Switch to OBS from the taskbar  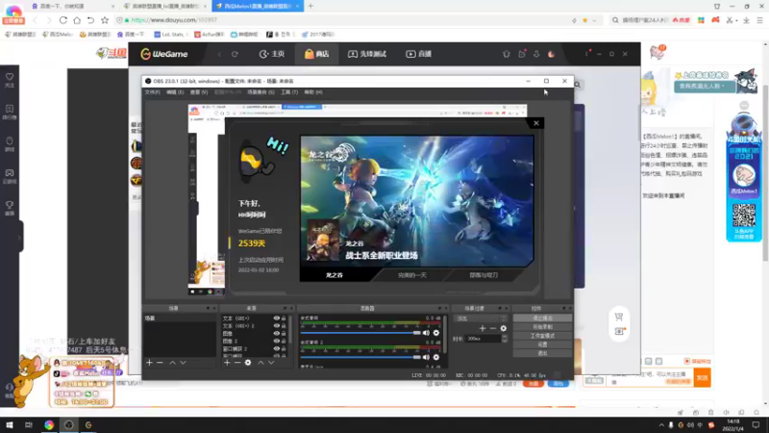click(x=68, y=425)
